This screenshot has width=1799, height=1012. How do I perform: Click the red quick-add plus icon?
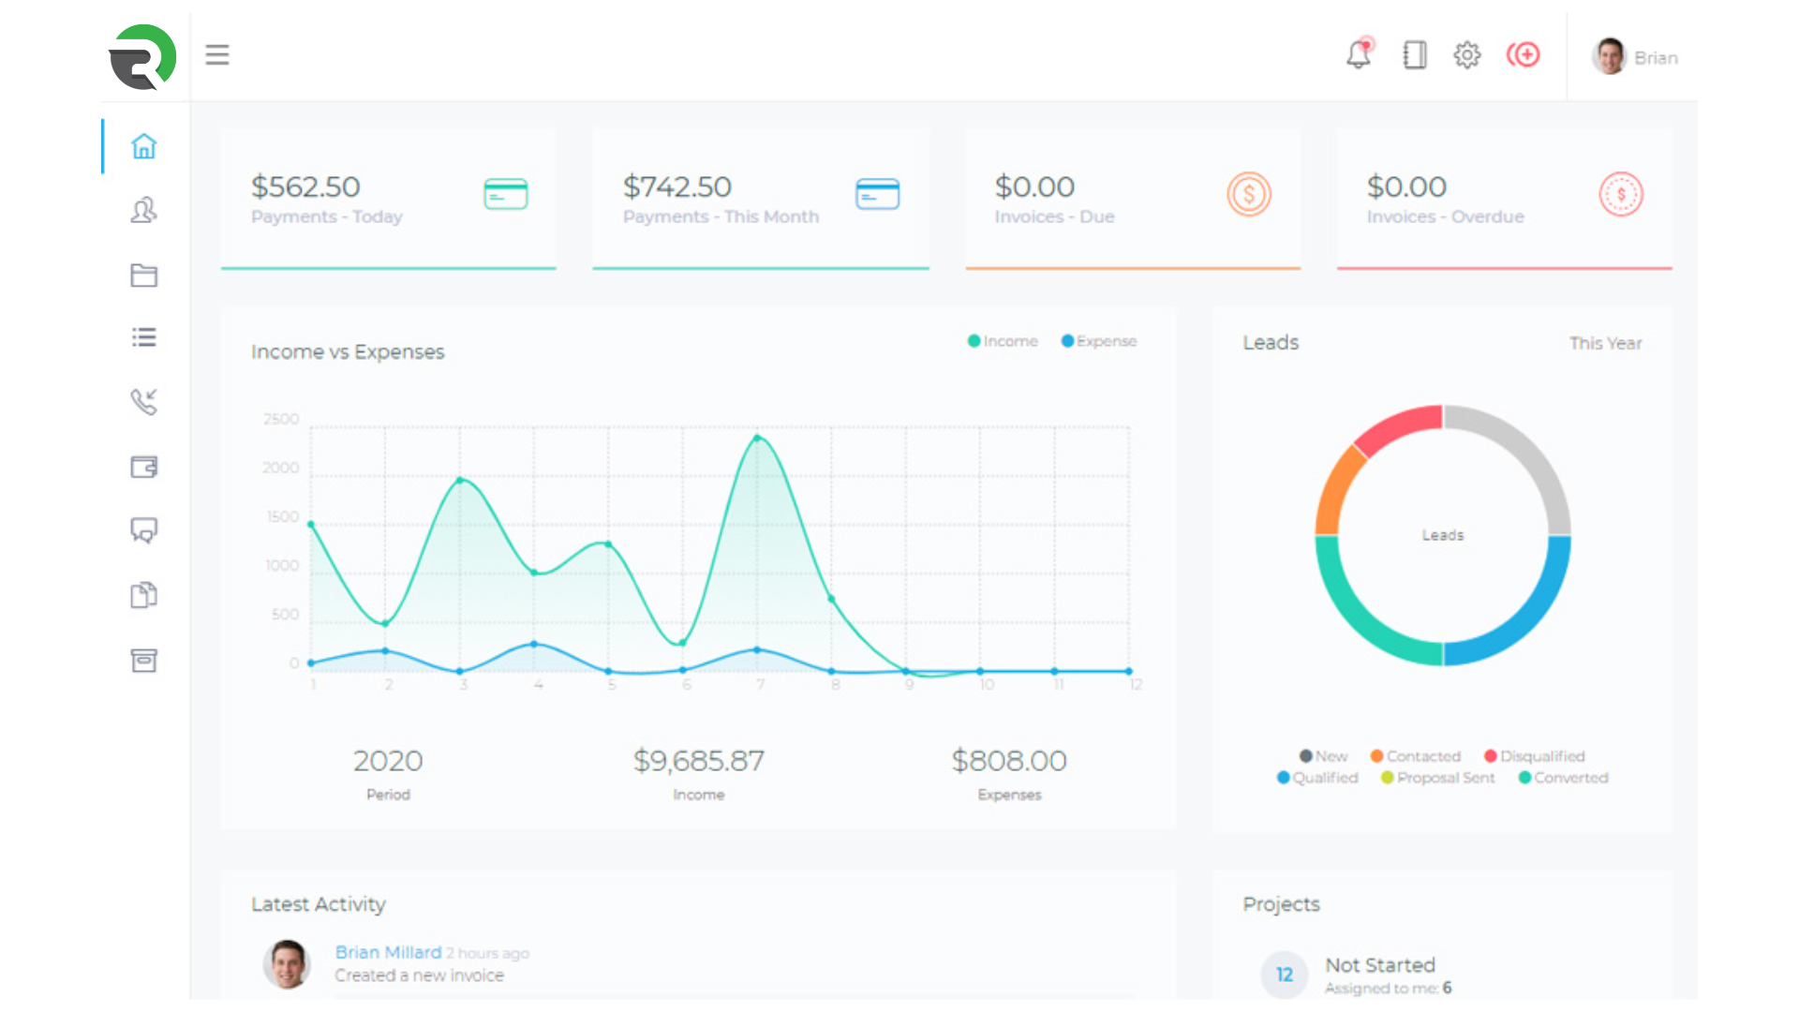click(x=1524, y=55)
